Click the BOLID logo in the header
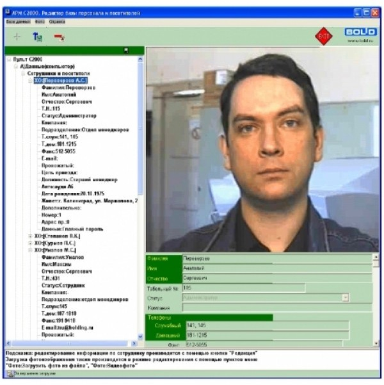 tap(360, 32)
